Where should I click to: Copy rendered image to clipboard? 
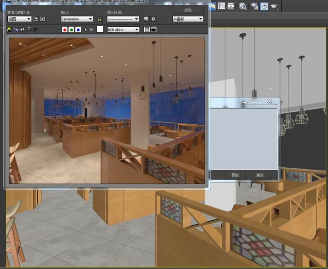[16, 29]
